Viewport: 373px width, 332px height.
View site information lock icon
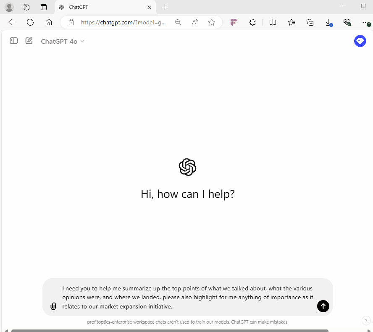coord(71,22)
